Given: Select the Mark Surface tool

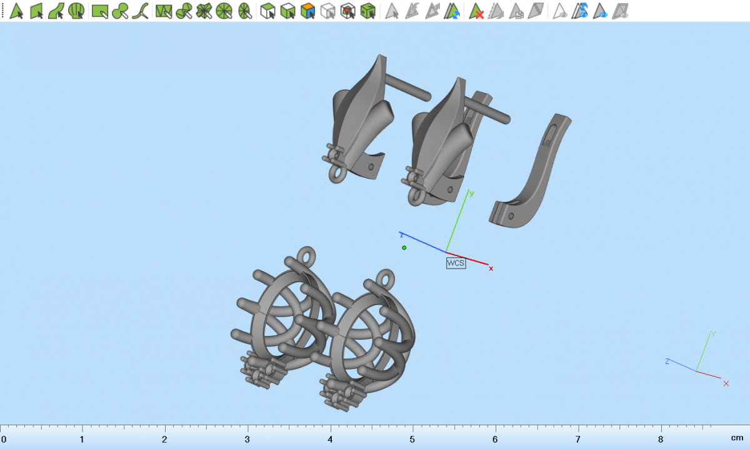Looking at the screenshot, I should (x=56, y=11).
